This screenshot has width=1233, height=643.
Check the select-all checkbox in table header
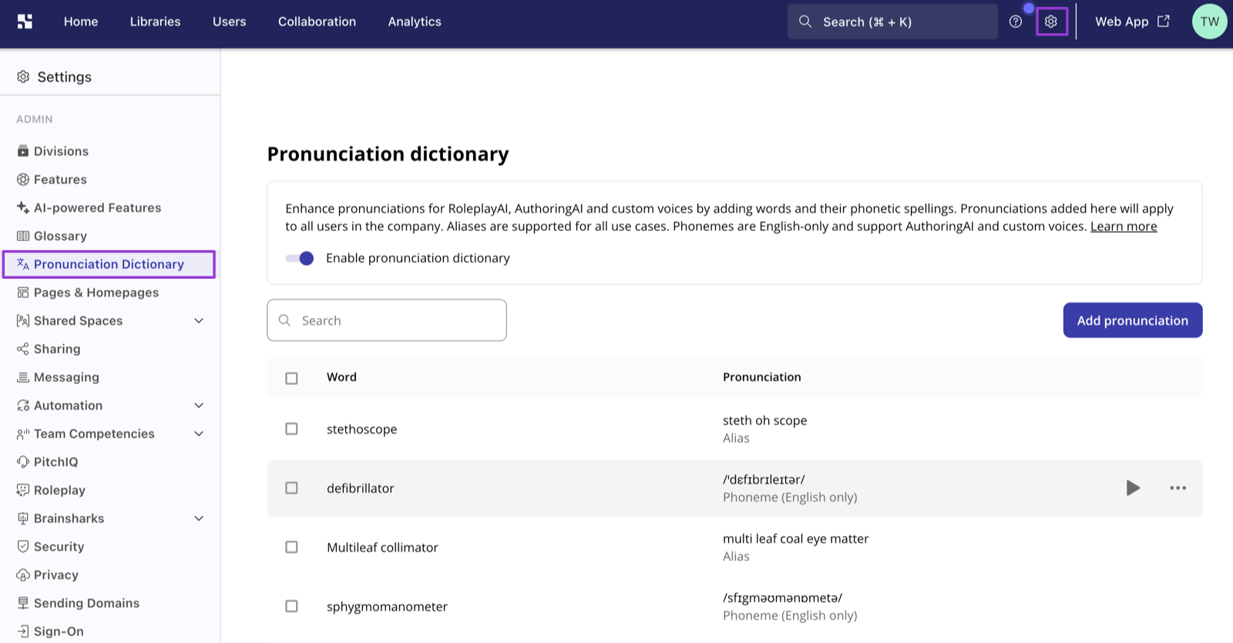291,378
